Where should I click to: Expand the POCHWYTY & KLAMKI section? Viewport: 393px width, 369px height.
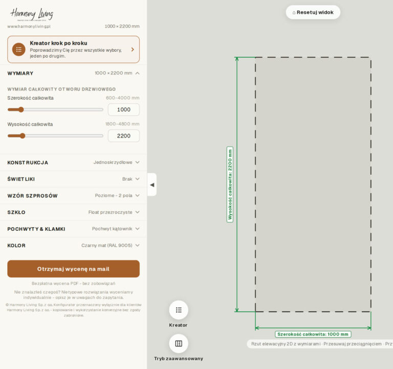pyautogui.click(x=74, y=229)
